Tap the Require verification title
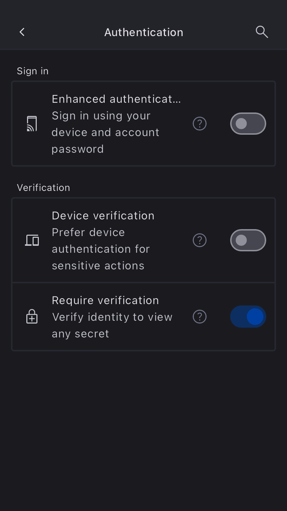This screenshot has height=511, width=287. [105, 301]
